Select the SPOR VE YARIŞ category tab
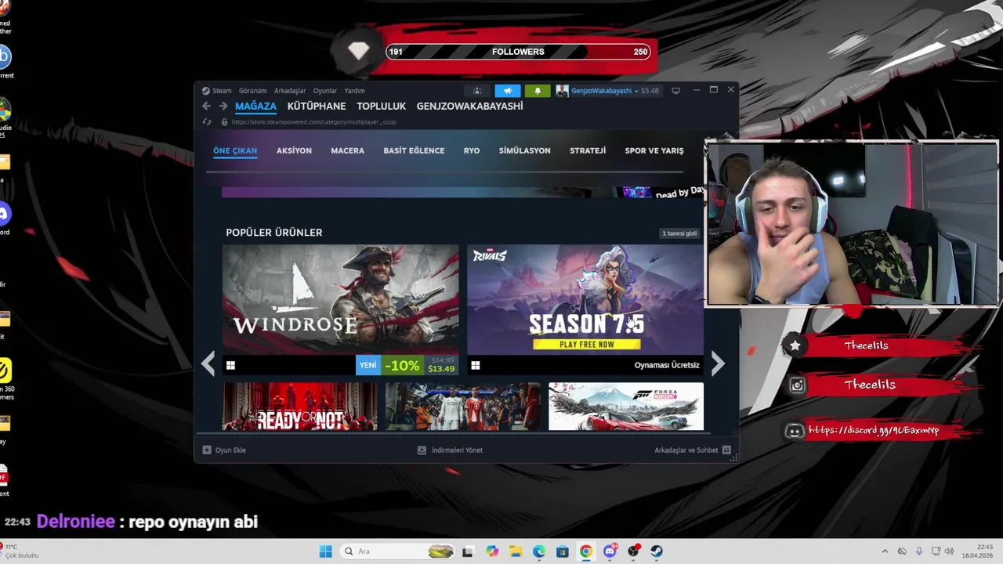Image resolution: width=1003 pixels, height=564 pixels. click(654, 150)
